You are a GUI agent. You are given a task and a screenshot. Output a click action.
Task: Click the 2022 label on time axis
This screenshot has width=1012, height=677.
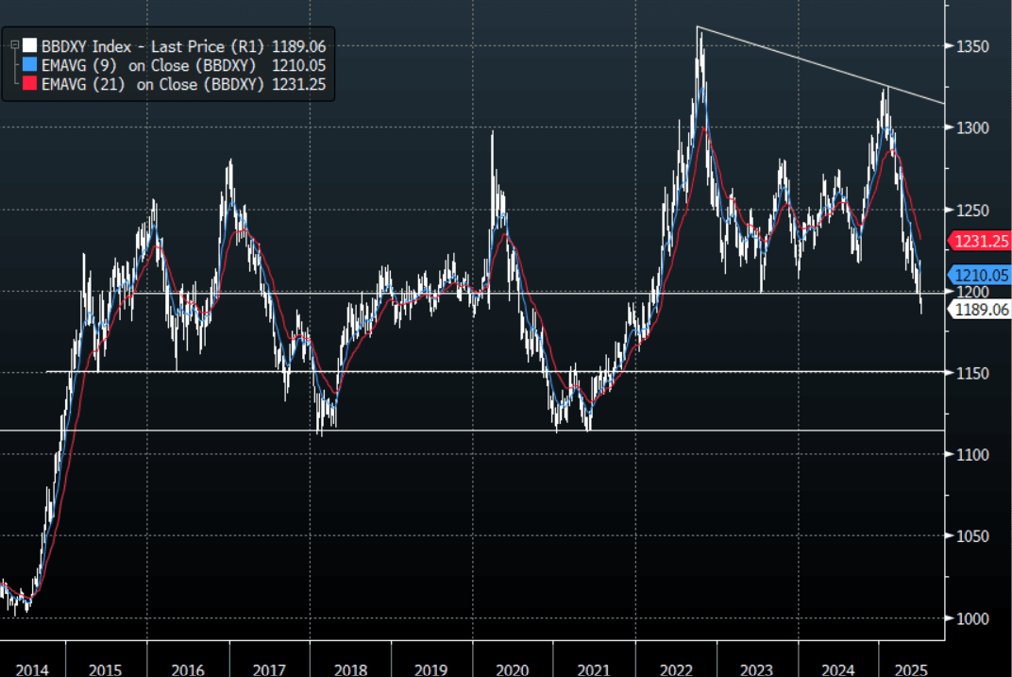(676, 669)
